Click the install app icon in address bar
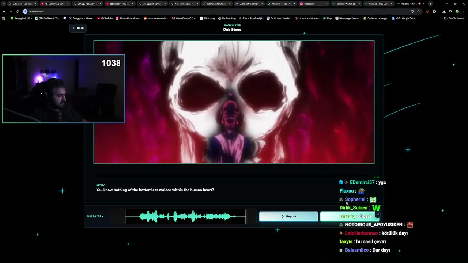The width and height of the screenshot is (468, 263). pos(412,11)
